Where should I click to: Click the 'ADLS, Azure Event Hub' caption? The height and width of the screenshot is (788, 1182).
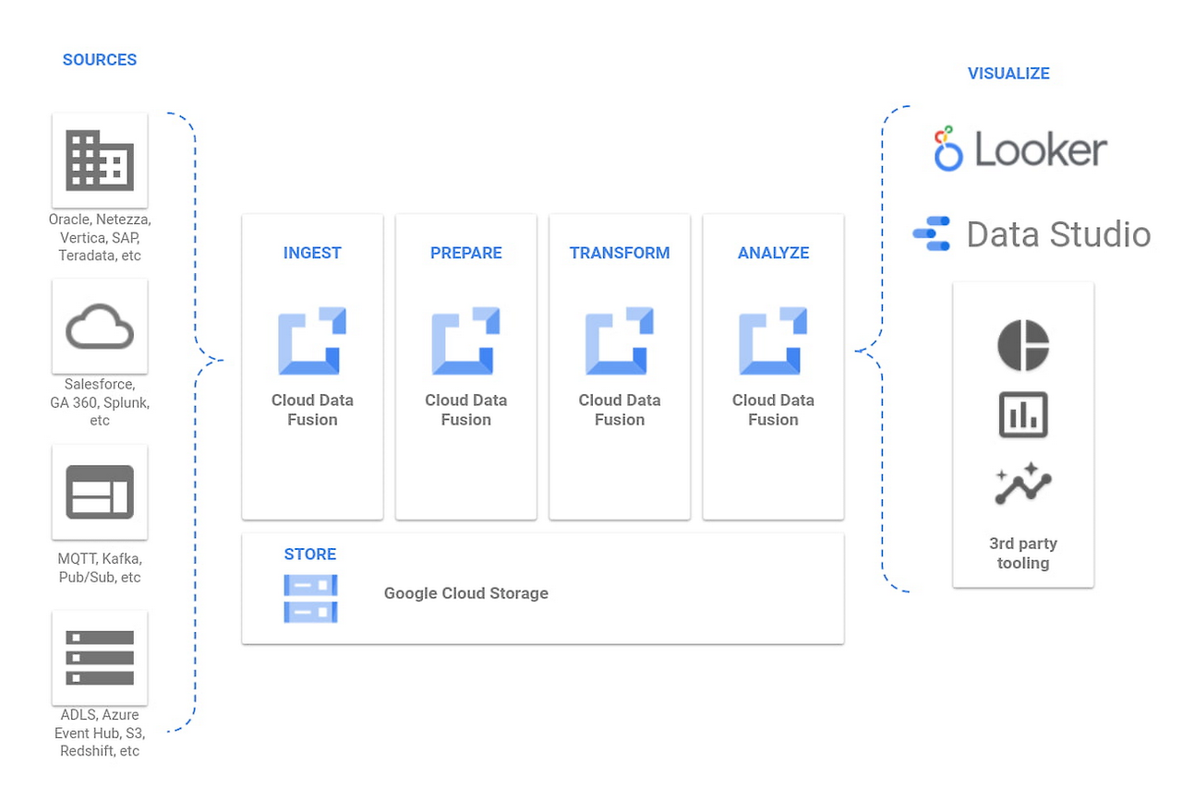click(100, 733)
